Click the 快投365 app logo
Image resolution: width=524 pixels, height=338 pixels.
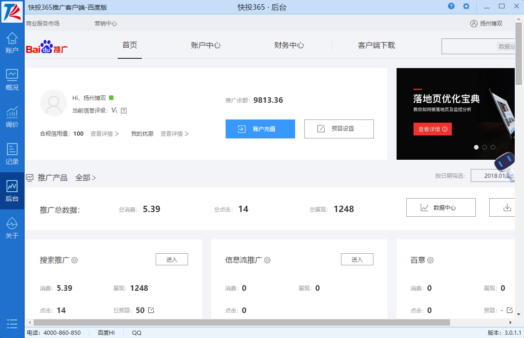coord(12,12)
